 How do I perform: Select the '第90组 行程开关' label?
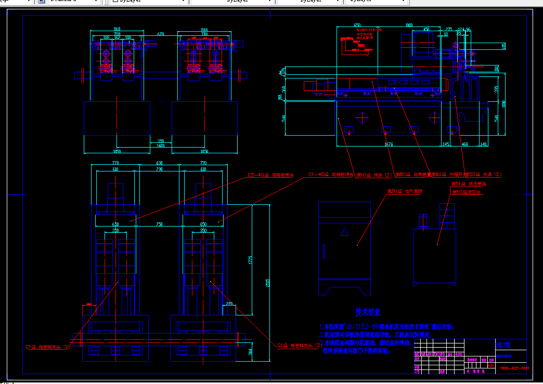coord(449,175)
